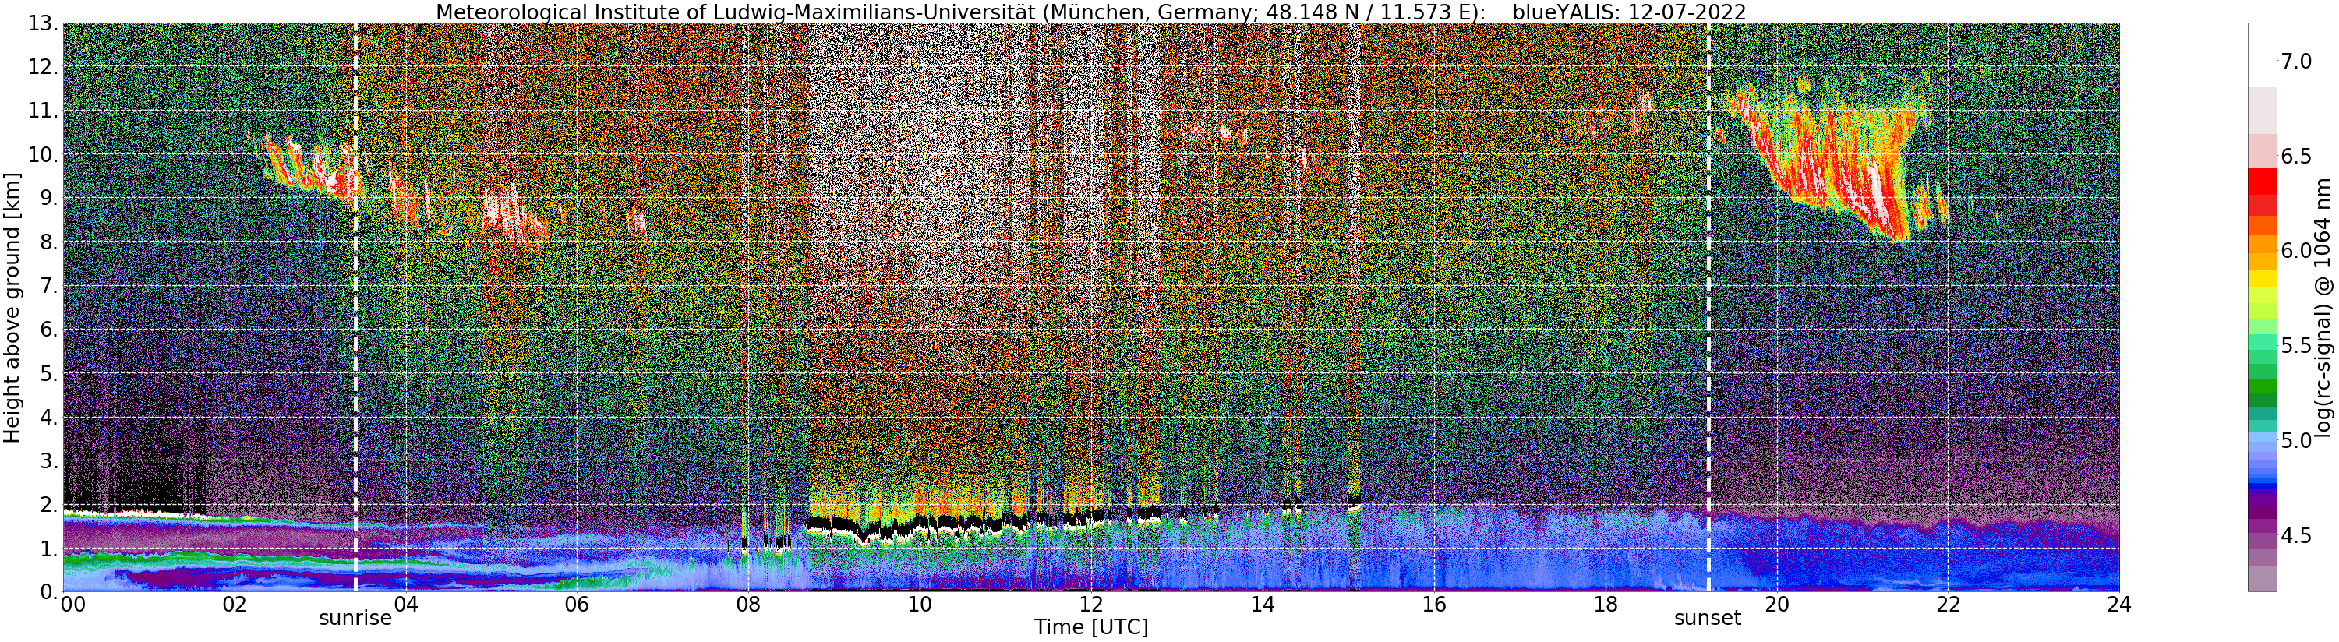Click the colorbar '5.0' tick label

(2297, 440)
